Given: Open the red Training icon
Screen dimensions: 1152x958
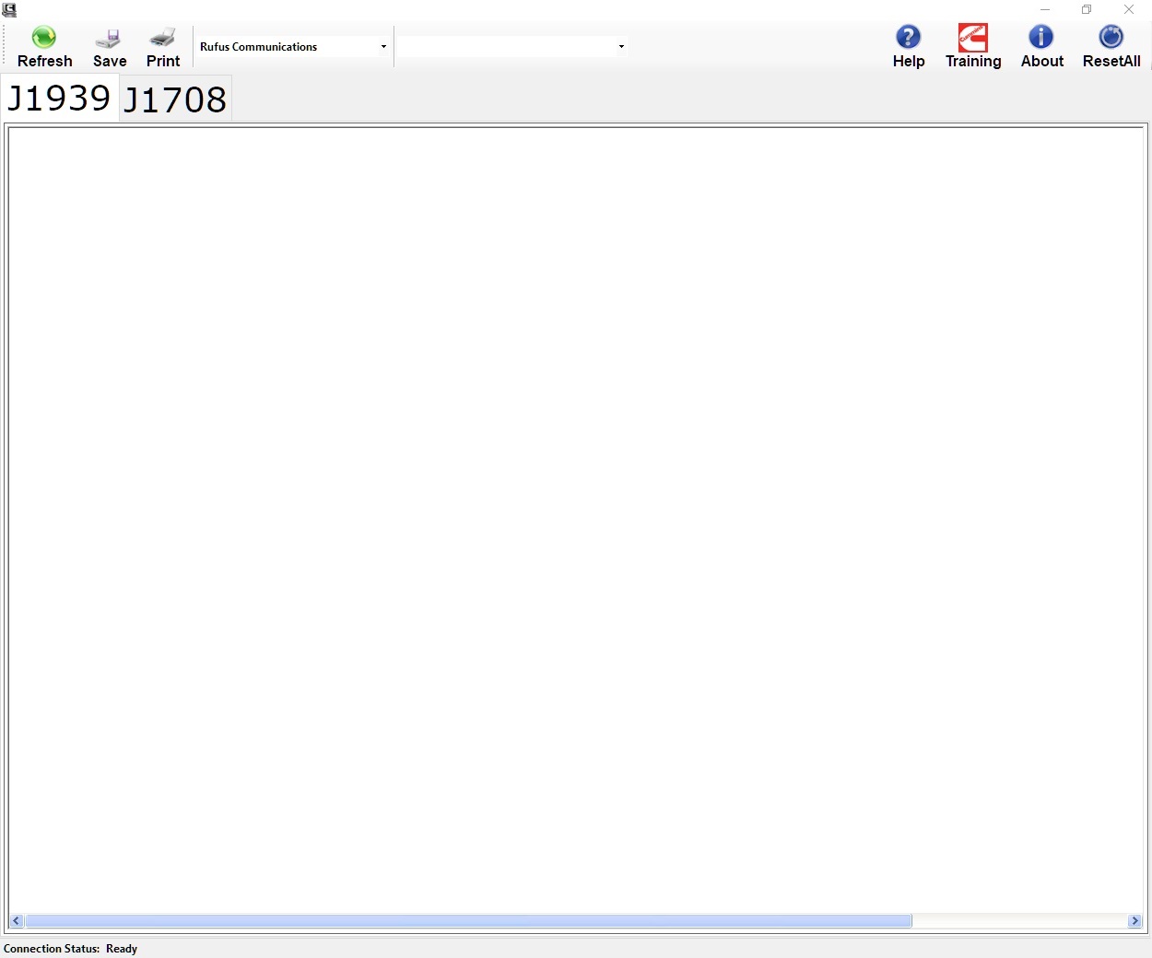Looking at the screenshot, I should [972, 38].
